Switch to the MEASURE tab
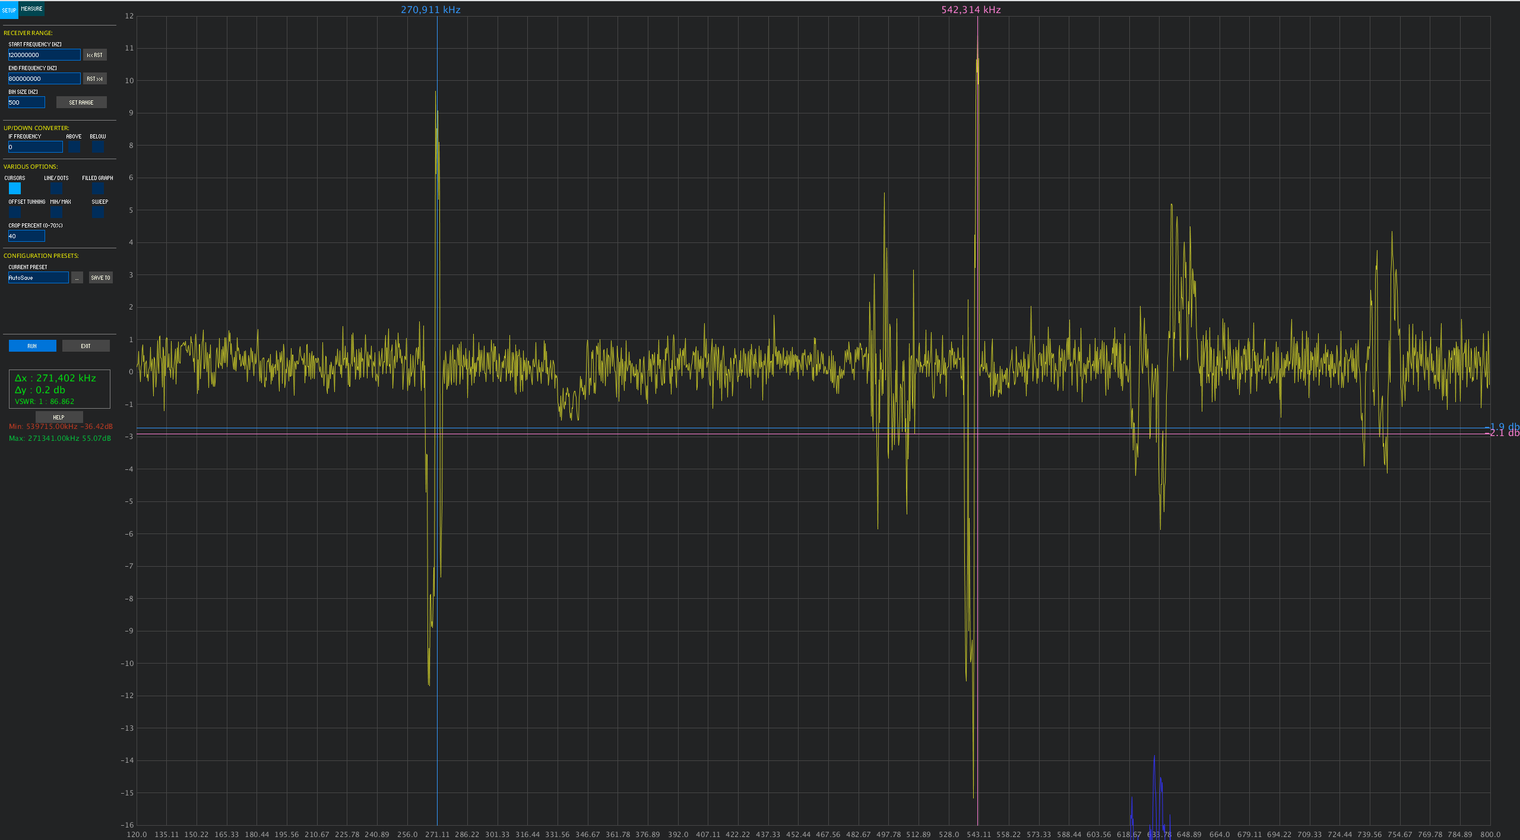Viewport: 1520px width, 840px height. [31, 9]
